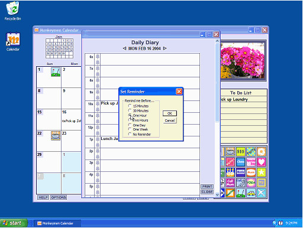Choose the Party sticker
Screen dimensions: 303x228
click(251, 152)
